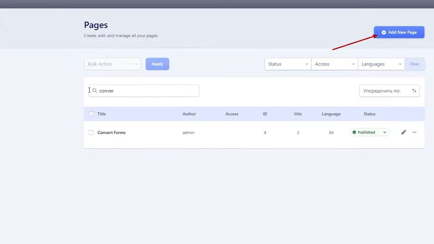Select all pages with header checkbox
This screenshot has height=244, width=434.
pyautogui.click(x=91, y=114)
